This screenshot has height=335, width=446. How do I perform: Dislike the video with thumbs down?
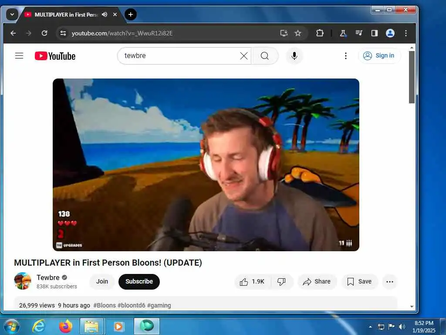point(281,282)
